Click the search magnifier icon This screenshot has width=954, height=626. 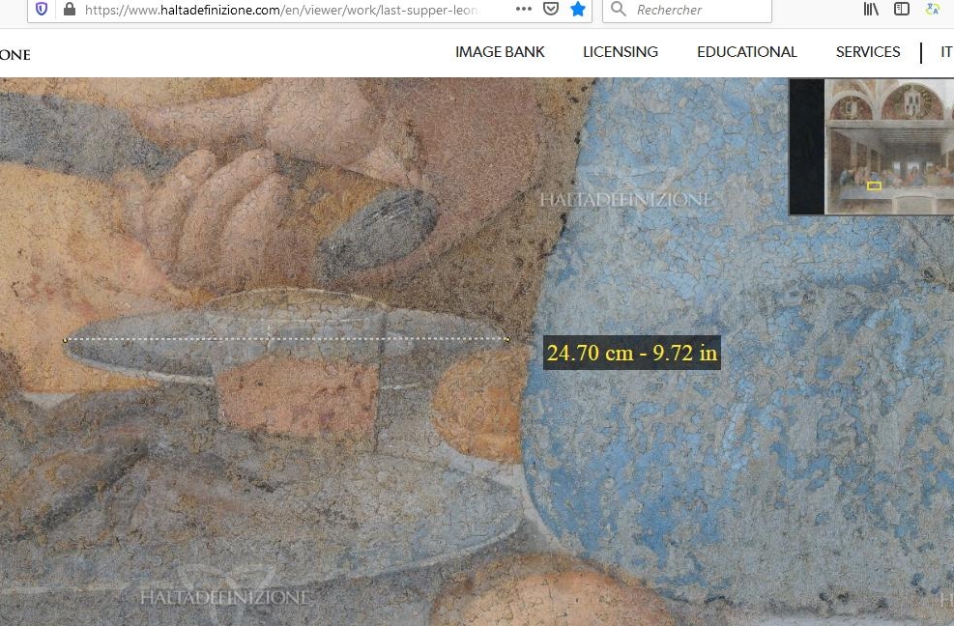pyautogui.click(x=620, y=10)
